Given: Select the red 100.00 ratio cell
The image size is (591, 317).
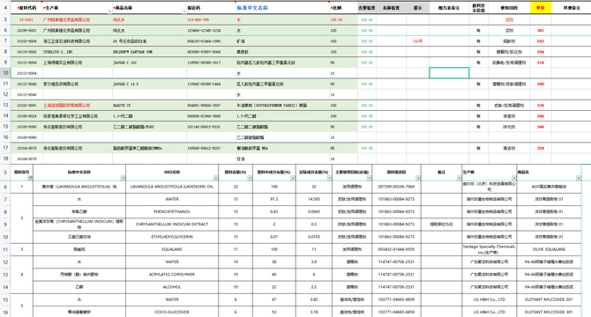Looking at the screenshot, I should [343, 19].
